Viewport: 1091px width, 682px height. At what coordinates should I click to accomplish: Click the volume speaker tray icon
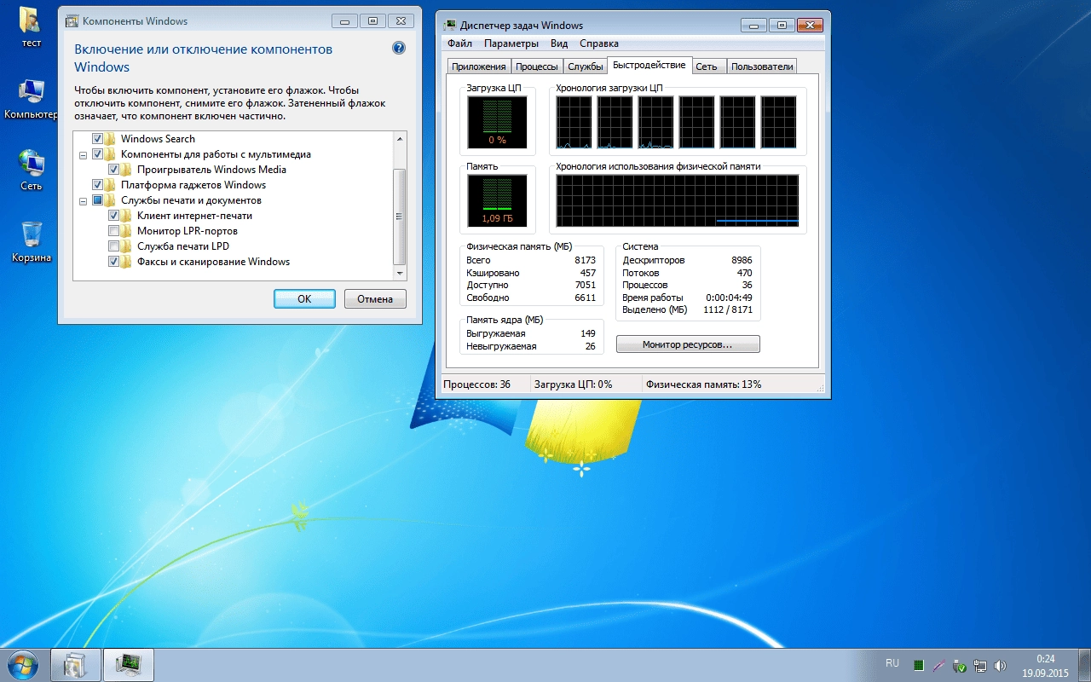[1001, 665]
